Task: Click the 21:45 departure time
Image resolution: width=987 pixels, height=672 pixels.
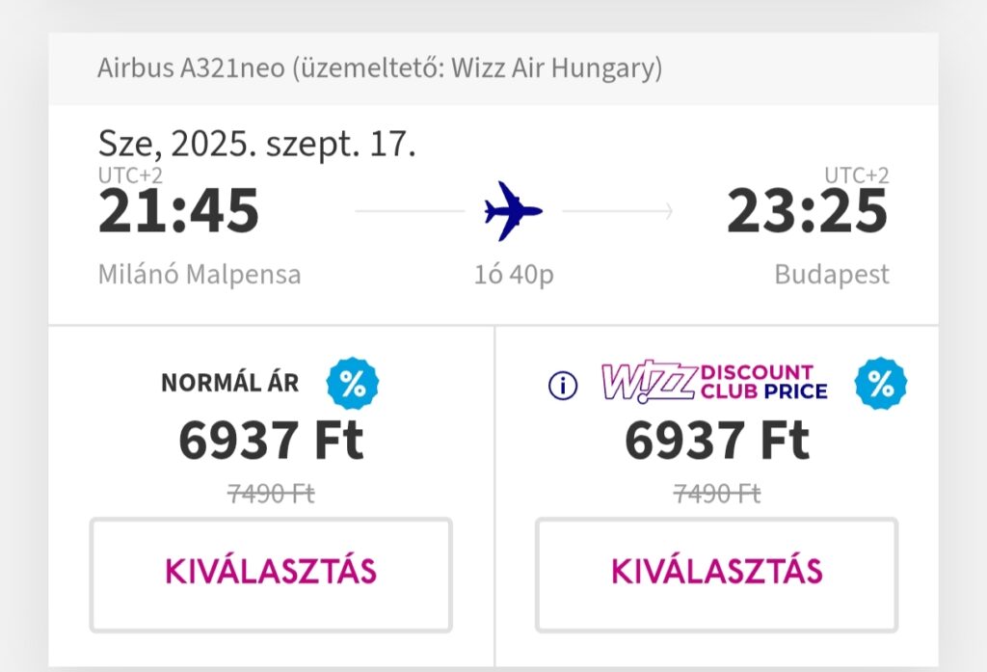Action: [x=178, y=211]
